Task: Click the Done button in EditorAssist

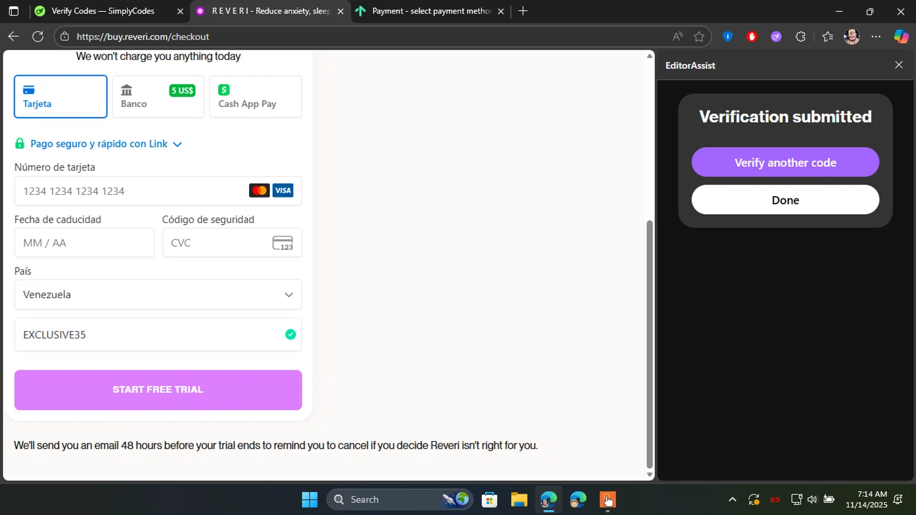Action: click(x=785, y=200)
